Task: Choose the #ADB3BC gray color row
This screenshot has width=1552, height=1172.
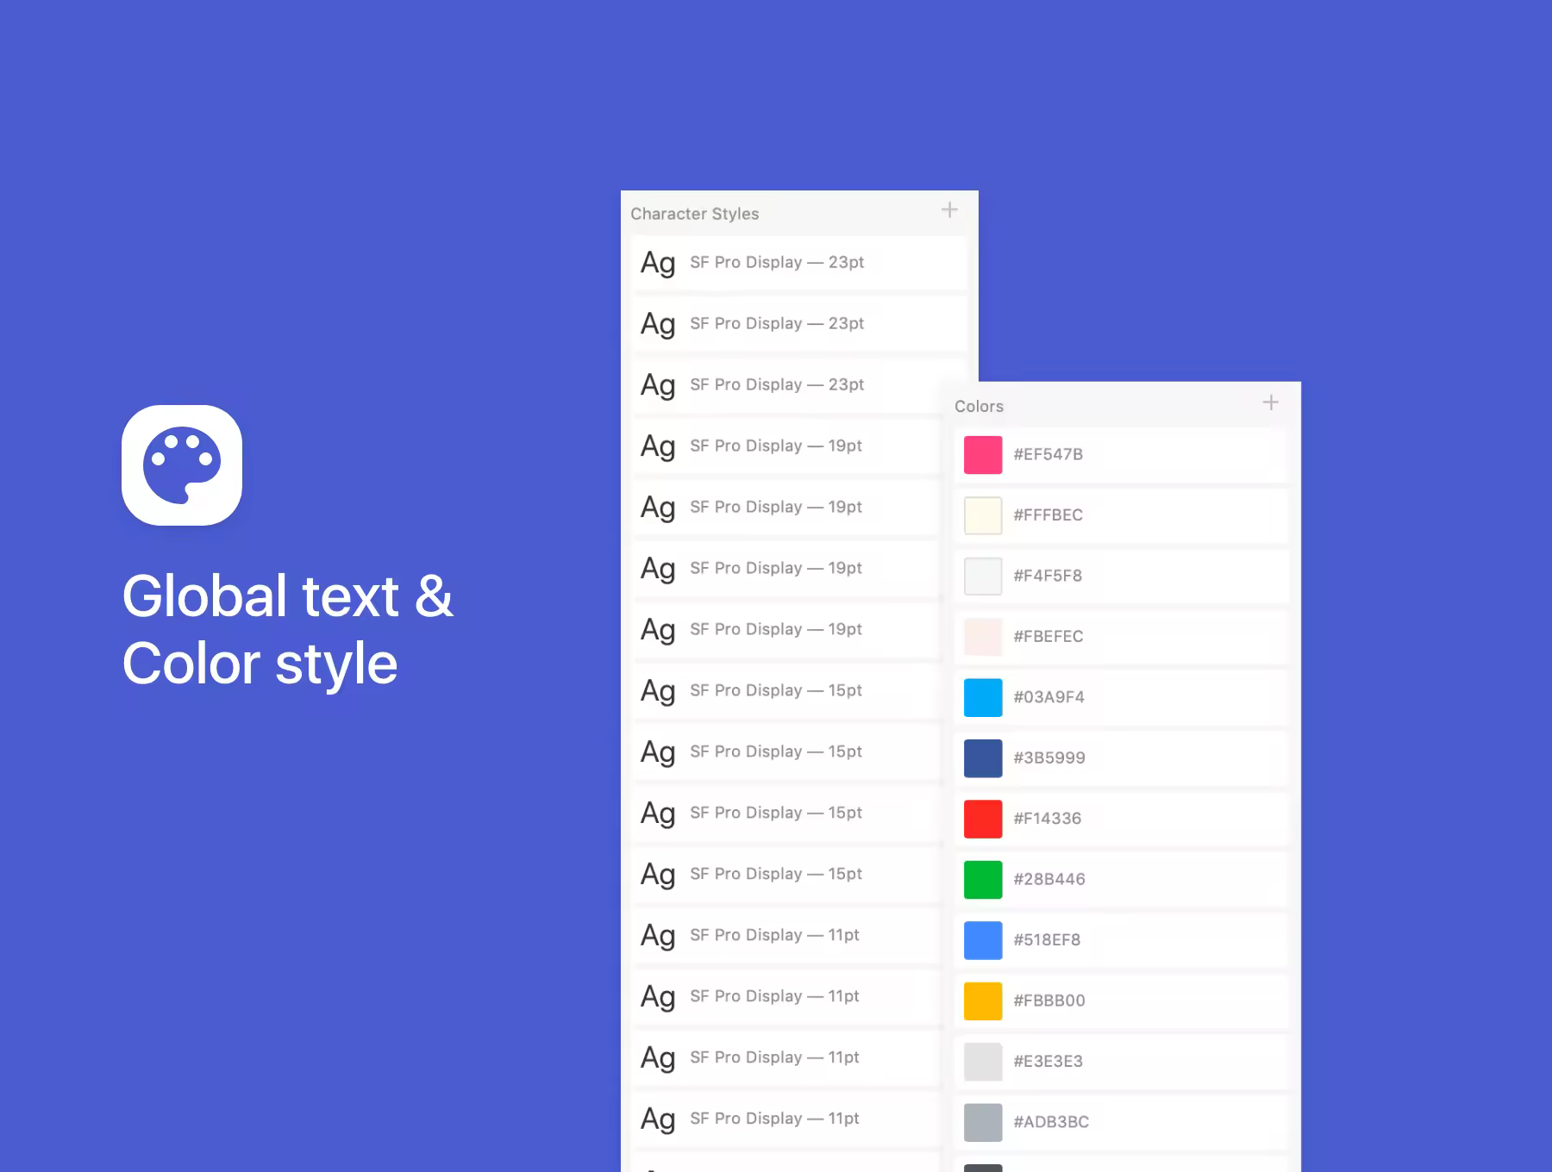Action: [1122, 1122]
